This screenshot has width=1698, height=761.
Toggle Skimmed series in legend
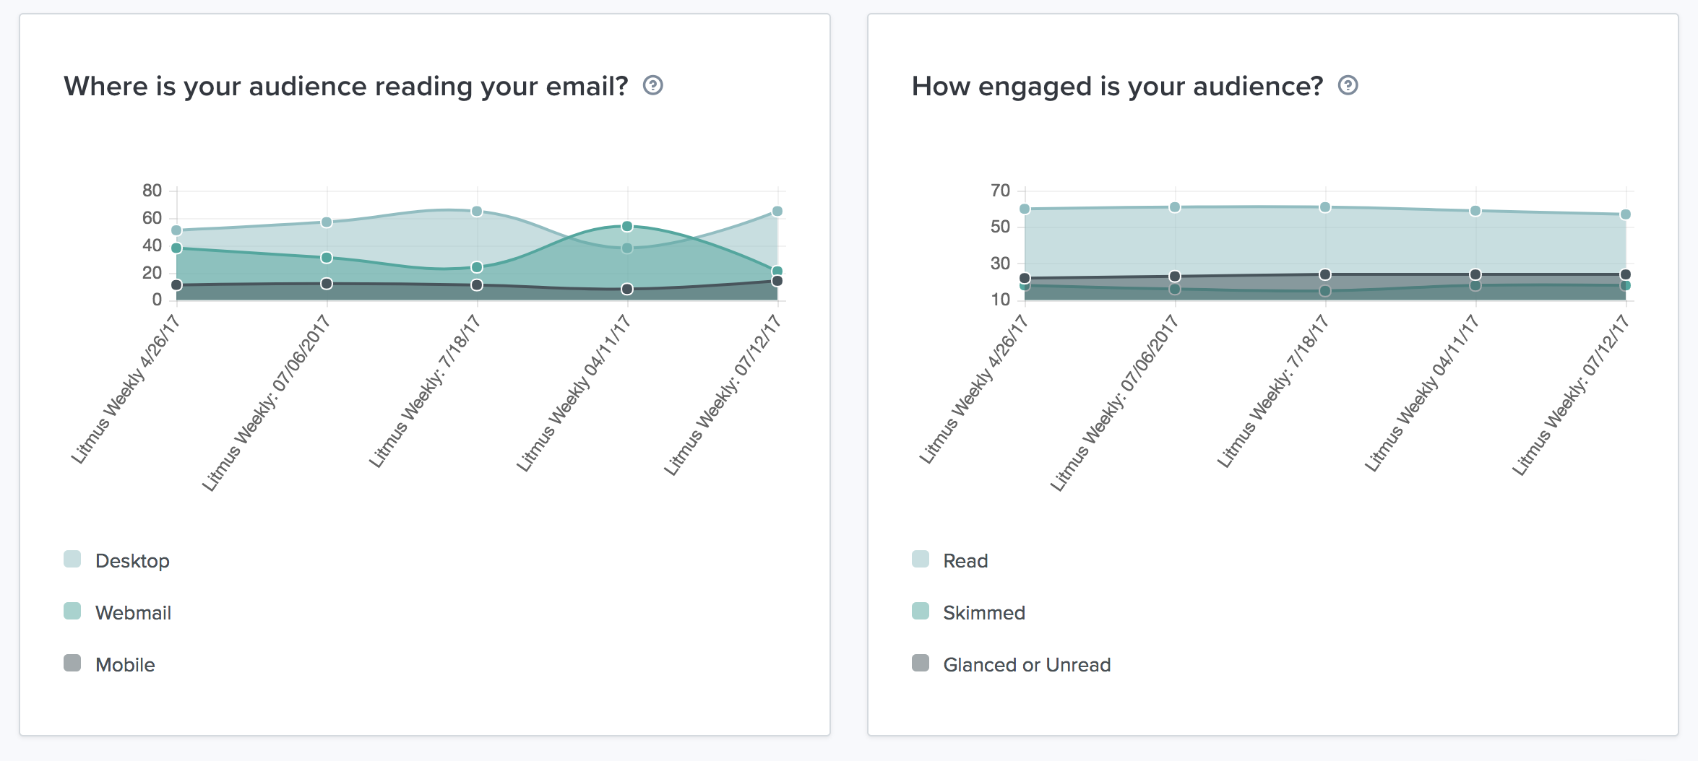983,613
